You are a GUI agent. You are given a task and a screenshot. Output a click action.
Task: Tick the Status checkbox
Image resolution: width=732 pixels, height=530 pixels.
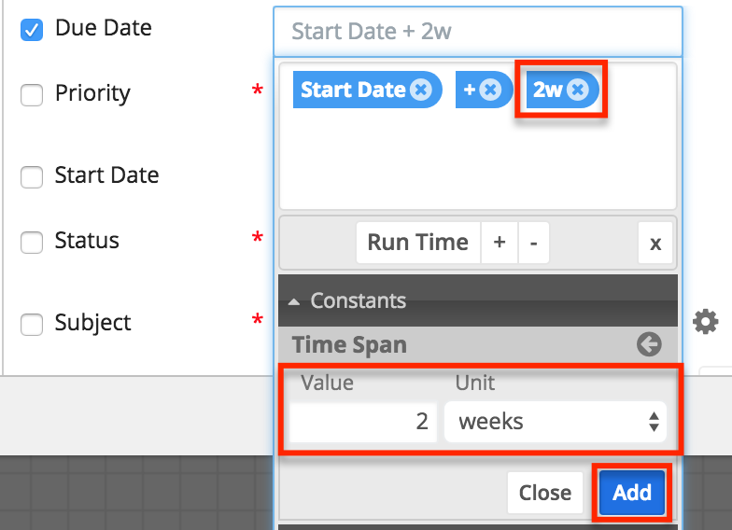point(32,242)
